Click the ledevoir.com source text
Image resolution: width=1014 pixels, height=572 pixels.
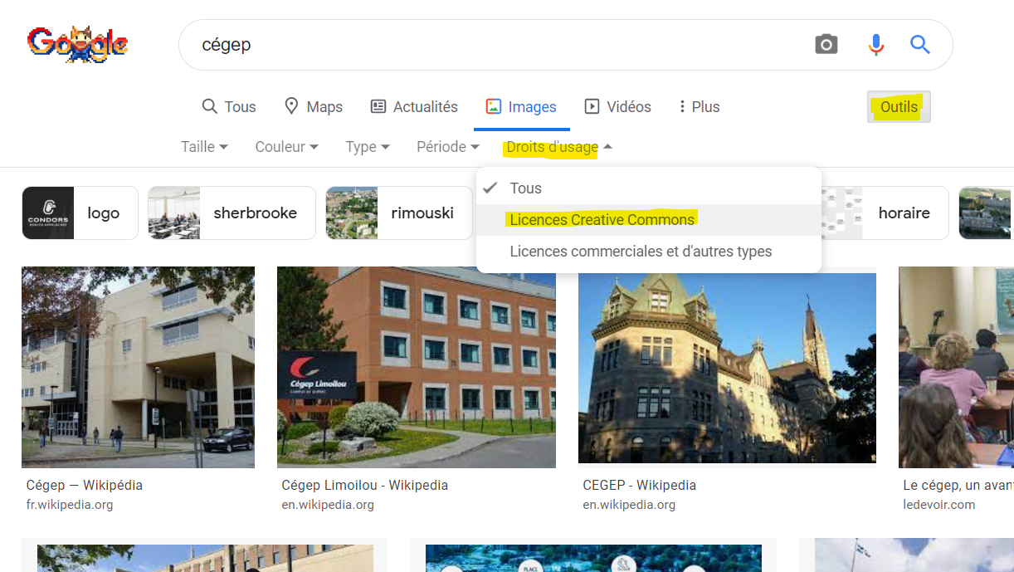point(939,505)
